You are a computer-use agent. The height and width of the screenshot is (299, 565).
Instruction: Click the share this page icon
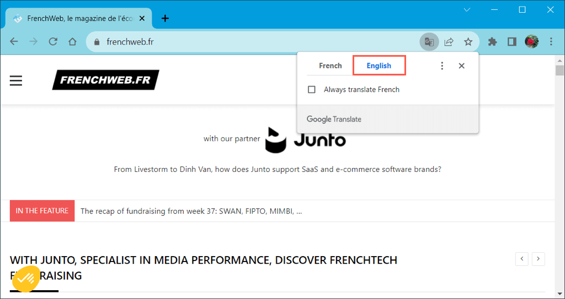pos(449,42)
